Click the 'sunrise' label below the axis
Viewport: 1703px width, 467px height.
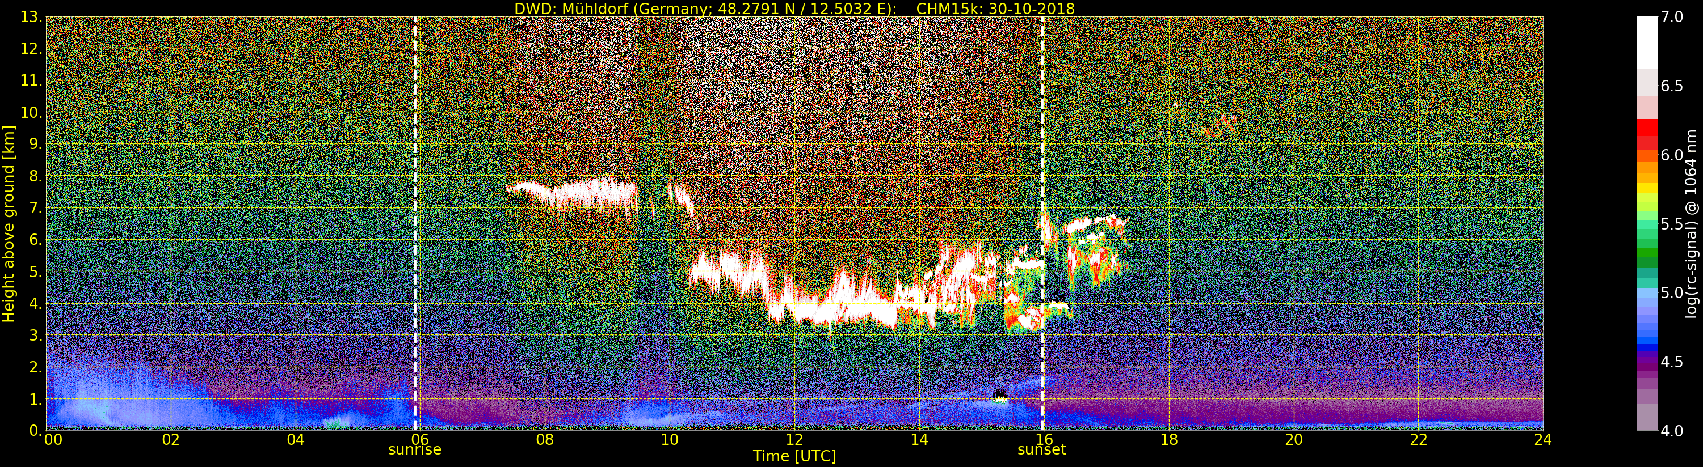pyautogui.click(x=414, y=450)
